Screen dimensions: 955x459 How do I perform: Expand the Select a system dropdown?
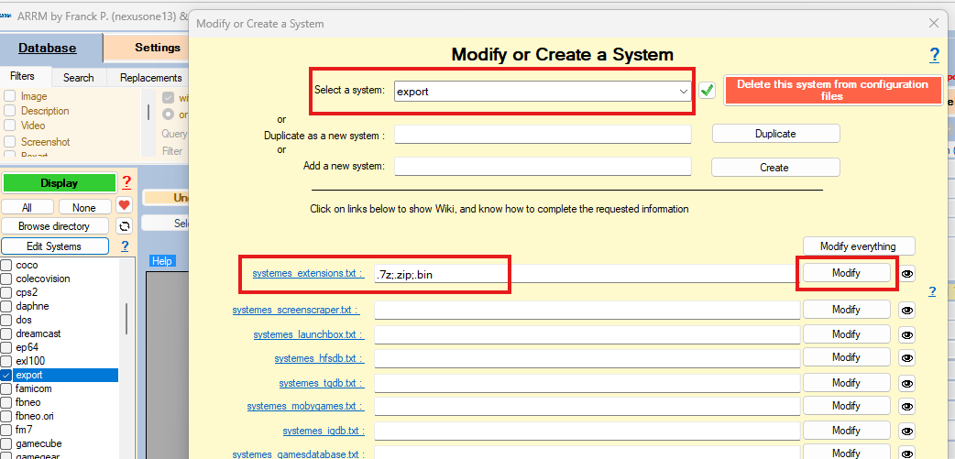[x=683, y=91]
